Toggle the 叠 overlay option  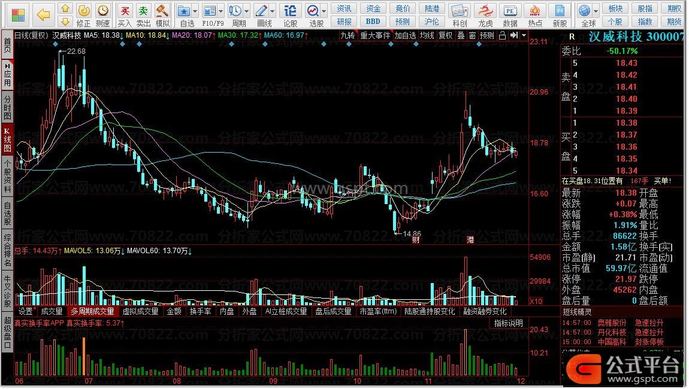(x=461, y=35)
